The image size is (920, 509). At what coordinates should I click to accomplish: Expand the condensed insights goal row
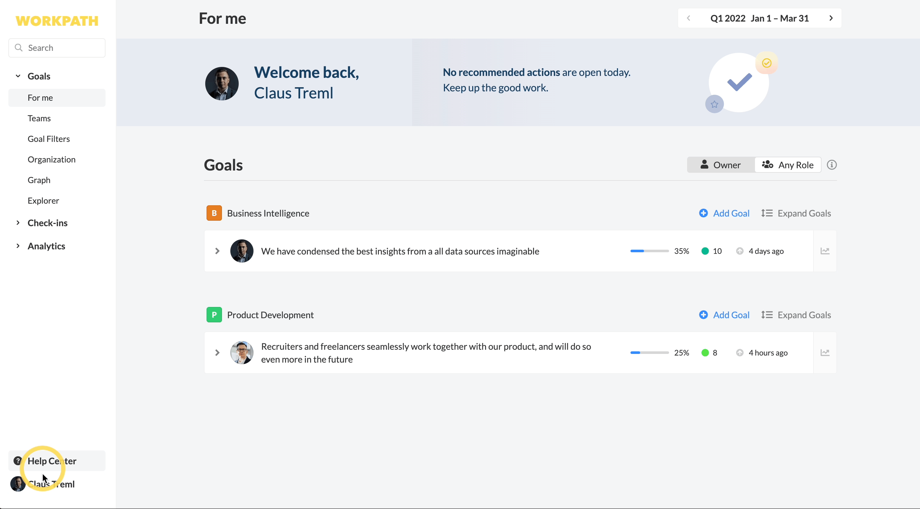click(217, 251)
